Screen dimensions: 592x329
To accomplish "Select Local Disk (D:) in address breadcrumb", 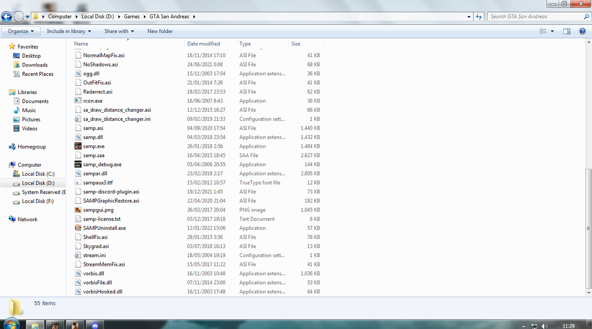I will [98, 17].
